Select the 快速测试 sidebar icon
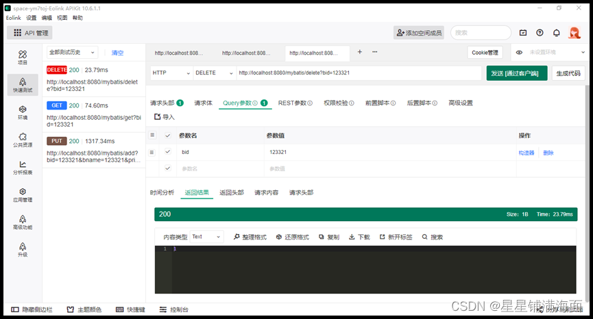Viewport: 593px width, 319px height. point(23,85)
